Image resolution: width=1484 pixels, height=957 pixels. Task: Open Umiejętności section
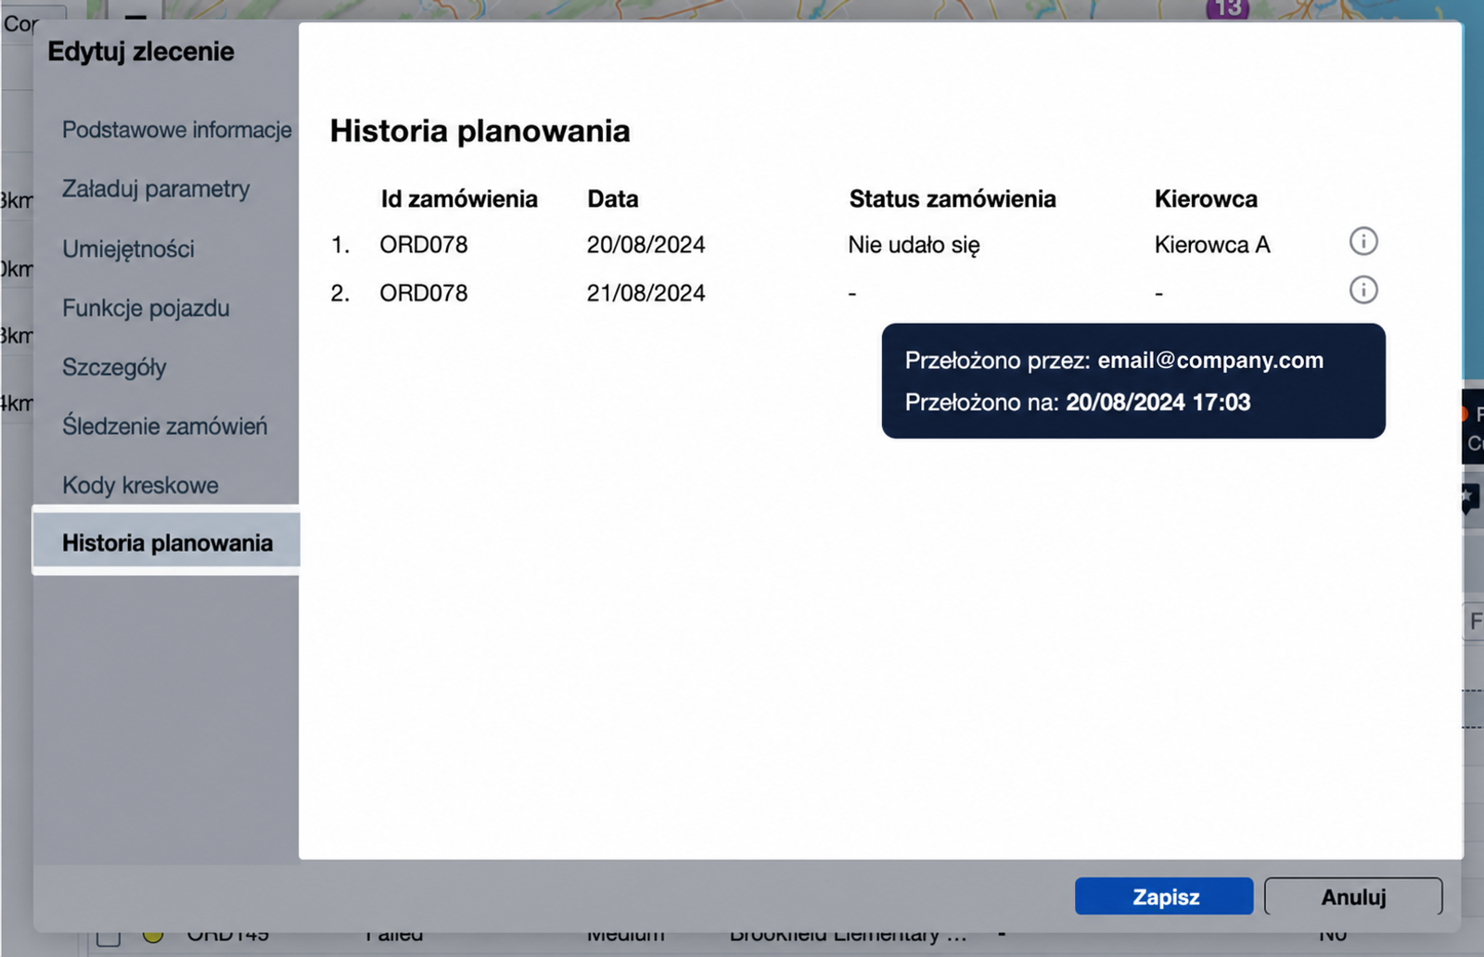(x=128, y=249)
